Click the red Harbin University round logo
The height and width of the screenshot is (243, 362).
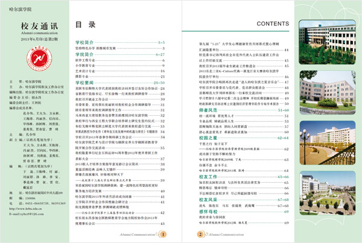tap(39, 58)
